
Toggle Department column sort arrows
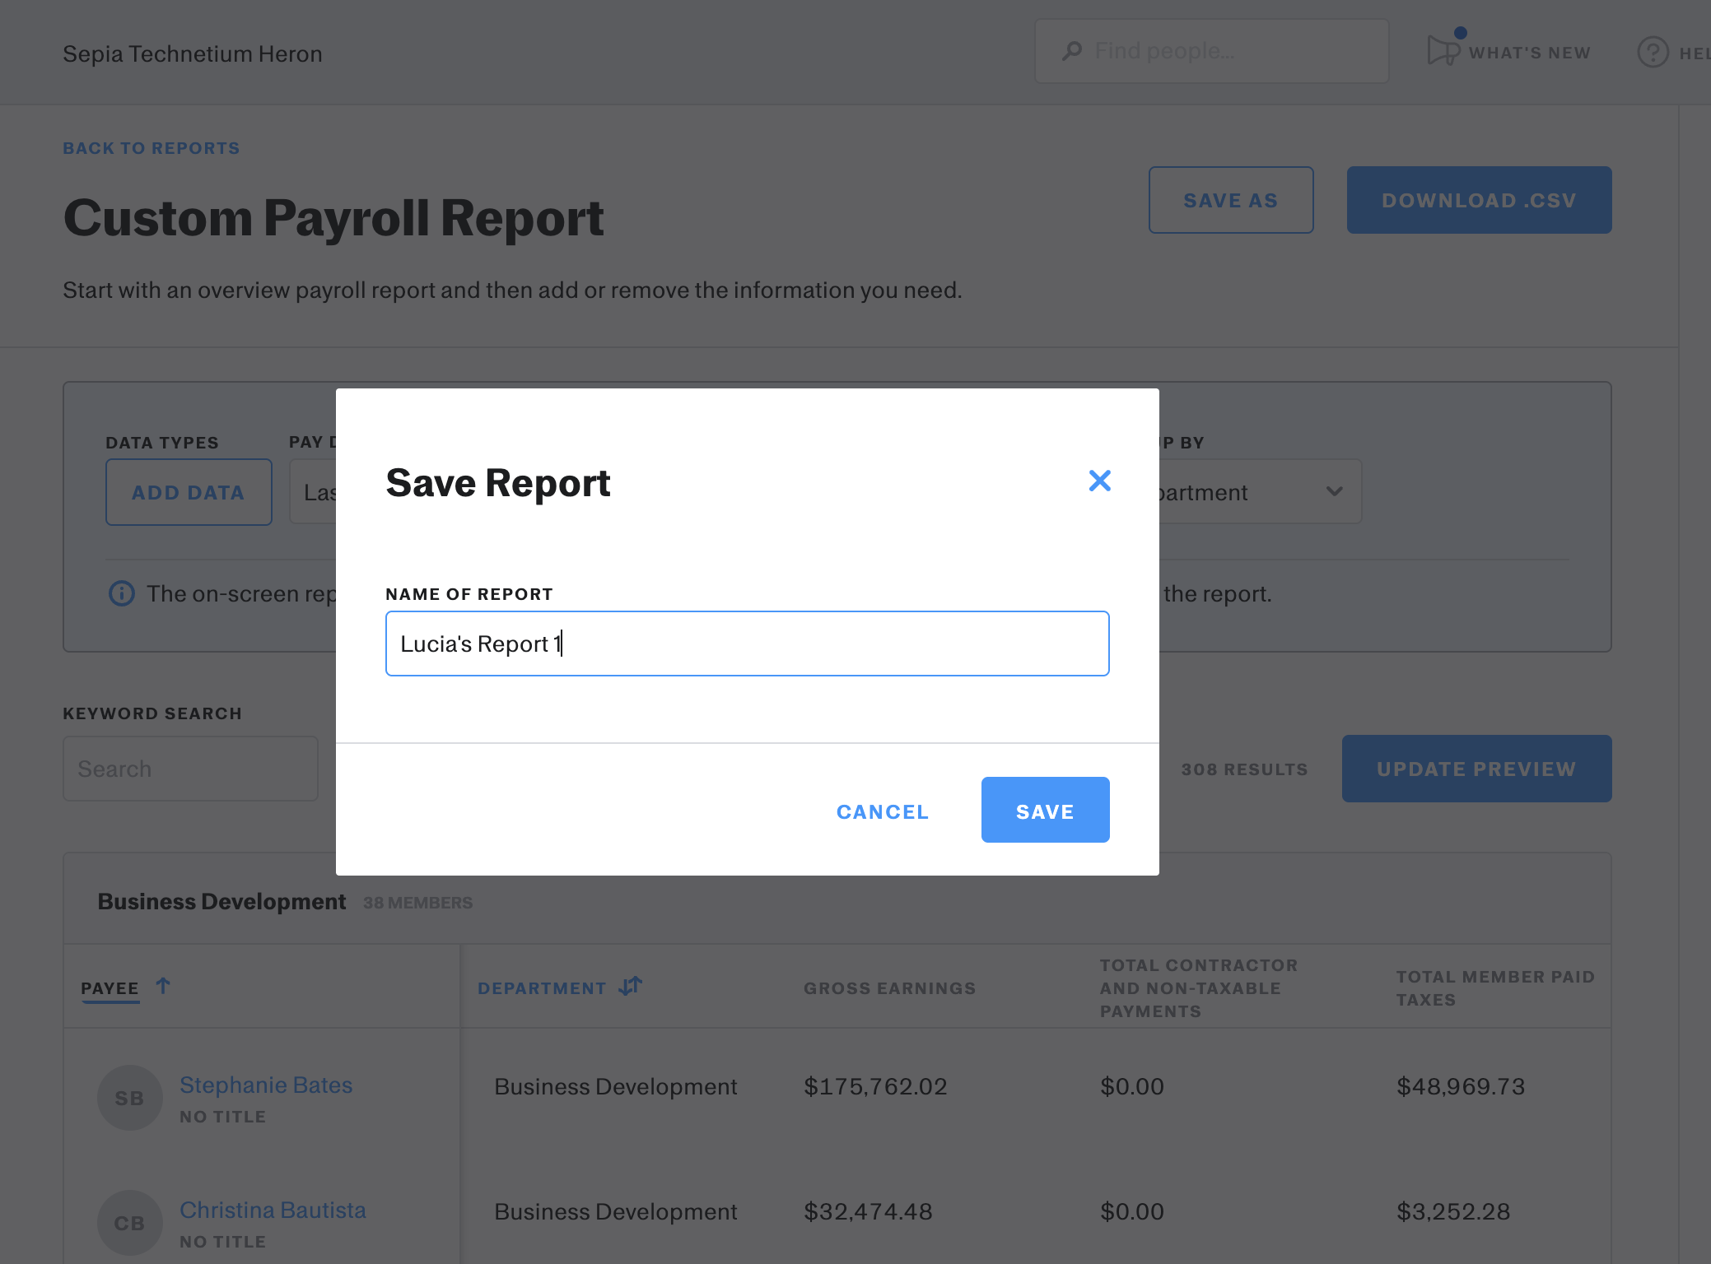pos(631,986)
